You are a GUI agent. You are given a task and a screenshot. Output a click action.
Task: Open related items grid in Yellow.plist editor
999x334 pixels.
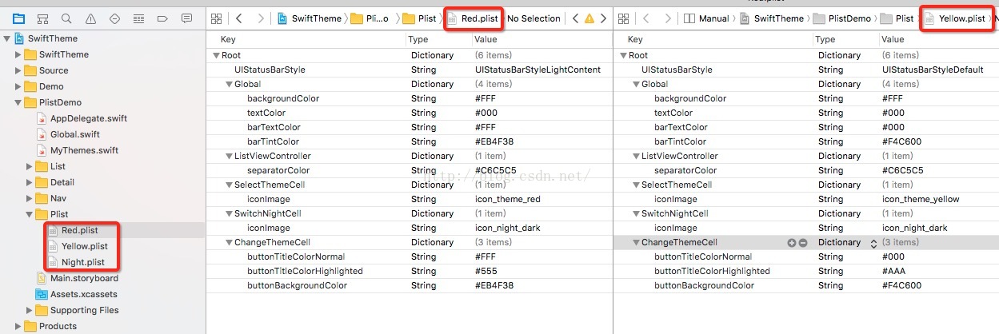[x=624, y=18]
